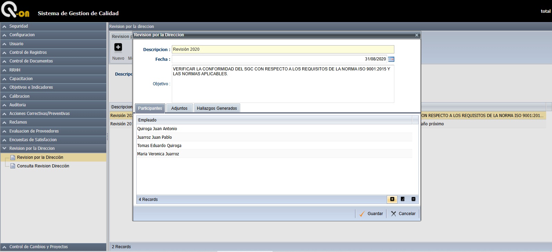Screen dimensions: 552x252
Task: Click the 2 Records status text
Action: click(x=121, y=247)
